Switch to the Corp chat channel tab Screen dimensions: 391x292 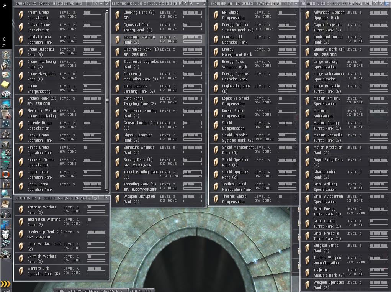[89, 290]
